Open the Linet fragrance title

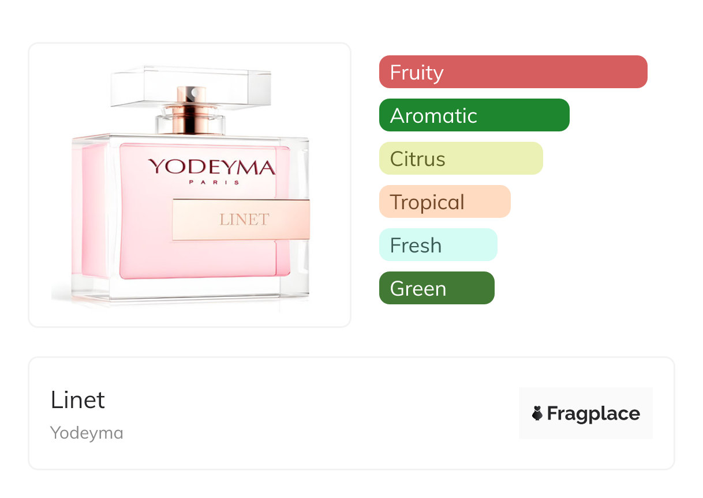pyautogui.click(x=78, y=400)
